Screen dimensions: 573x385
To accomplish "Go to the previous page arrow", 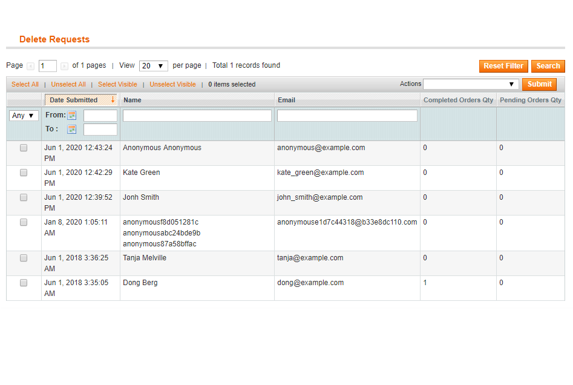I will [x=31, y=66].
